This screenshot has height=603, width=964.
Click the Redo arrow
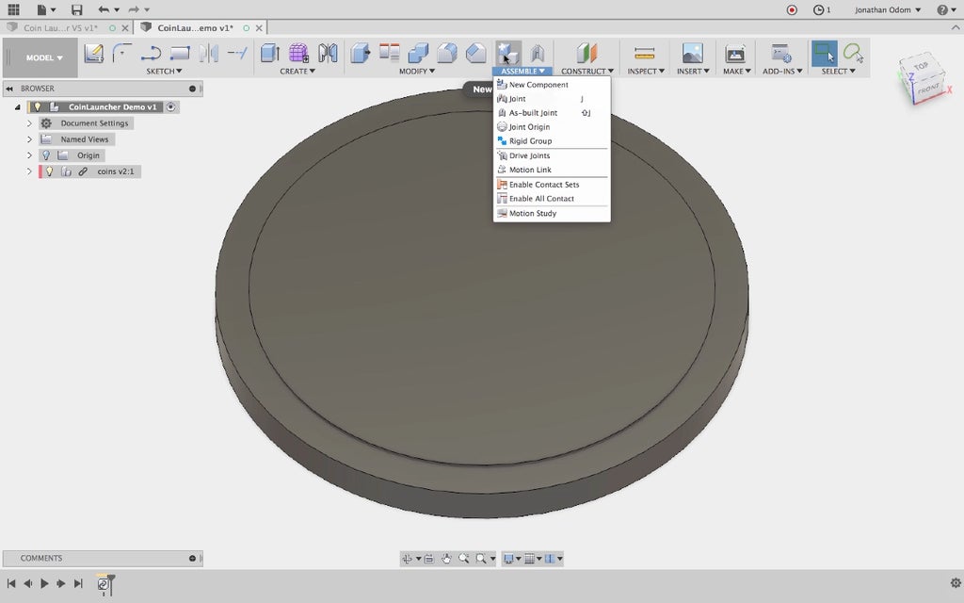134,9
